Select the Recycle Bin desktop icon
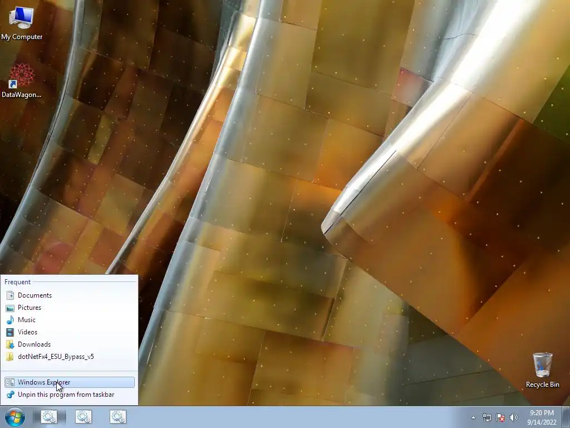The height and width of the screenshot is (428, 570). [542, 370]
